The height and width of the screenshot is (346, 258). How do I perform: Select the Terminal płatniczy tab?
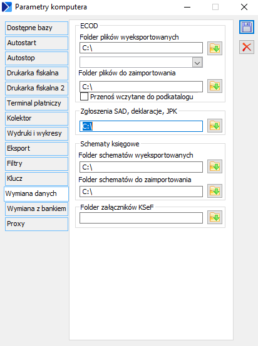click(36, 103)
